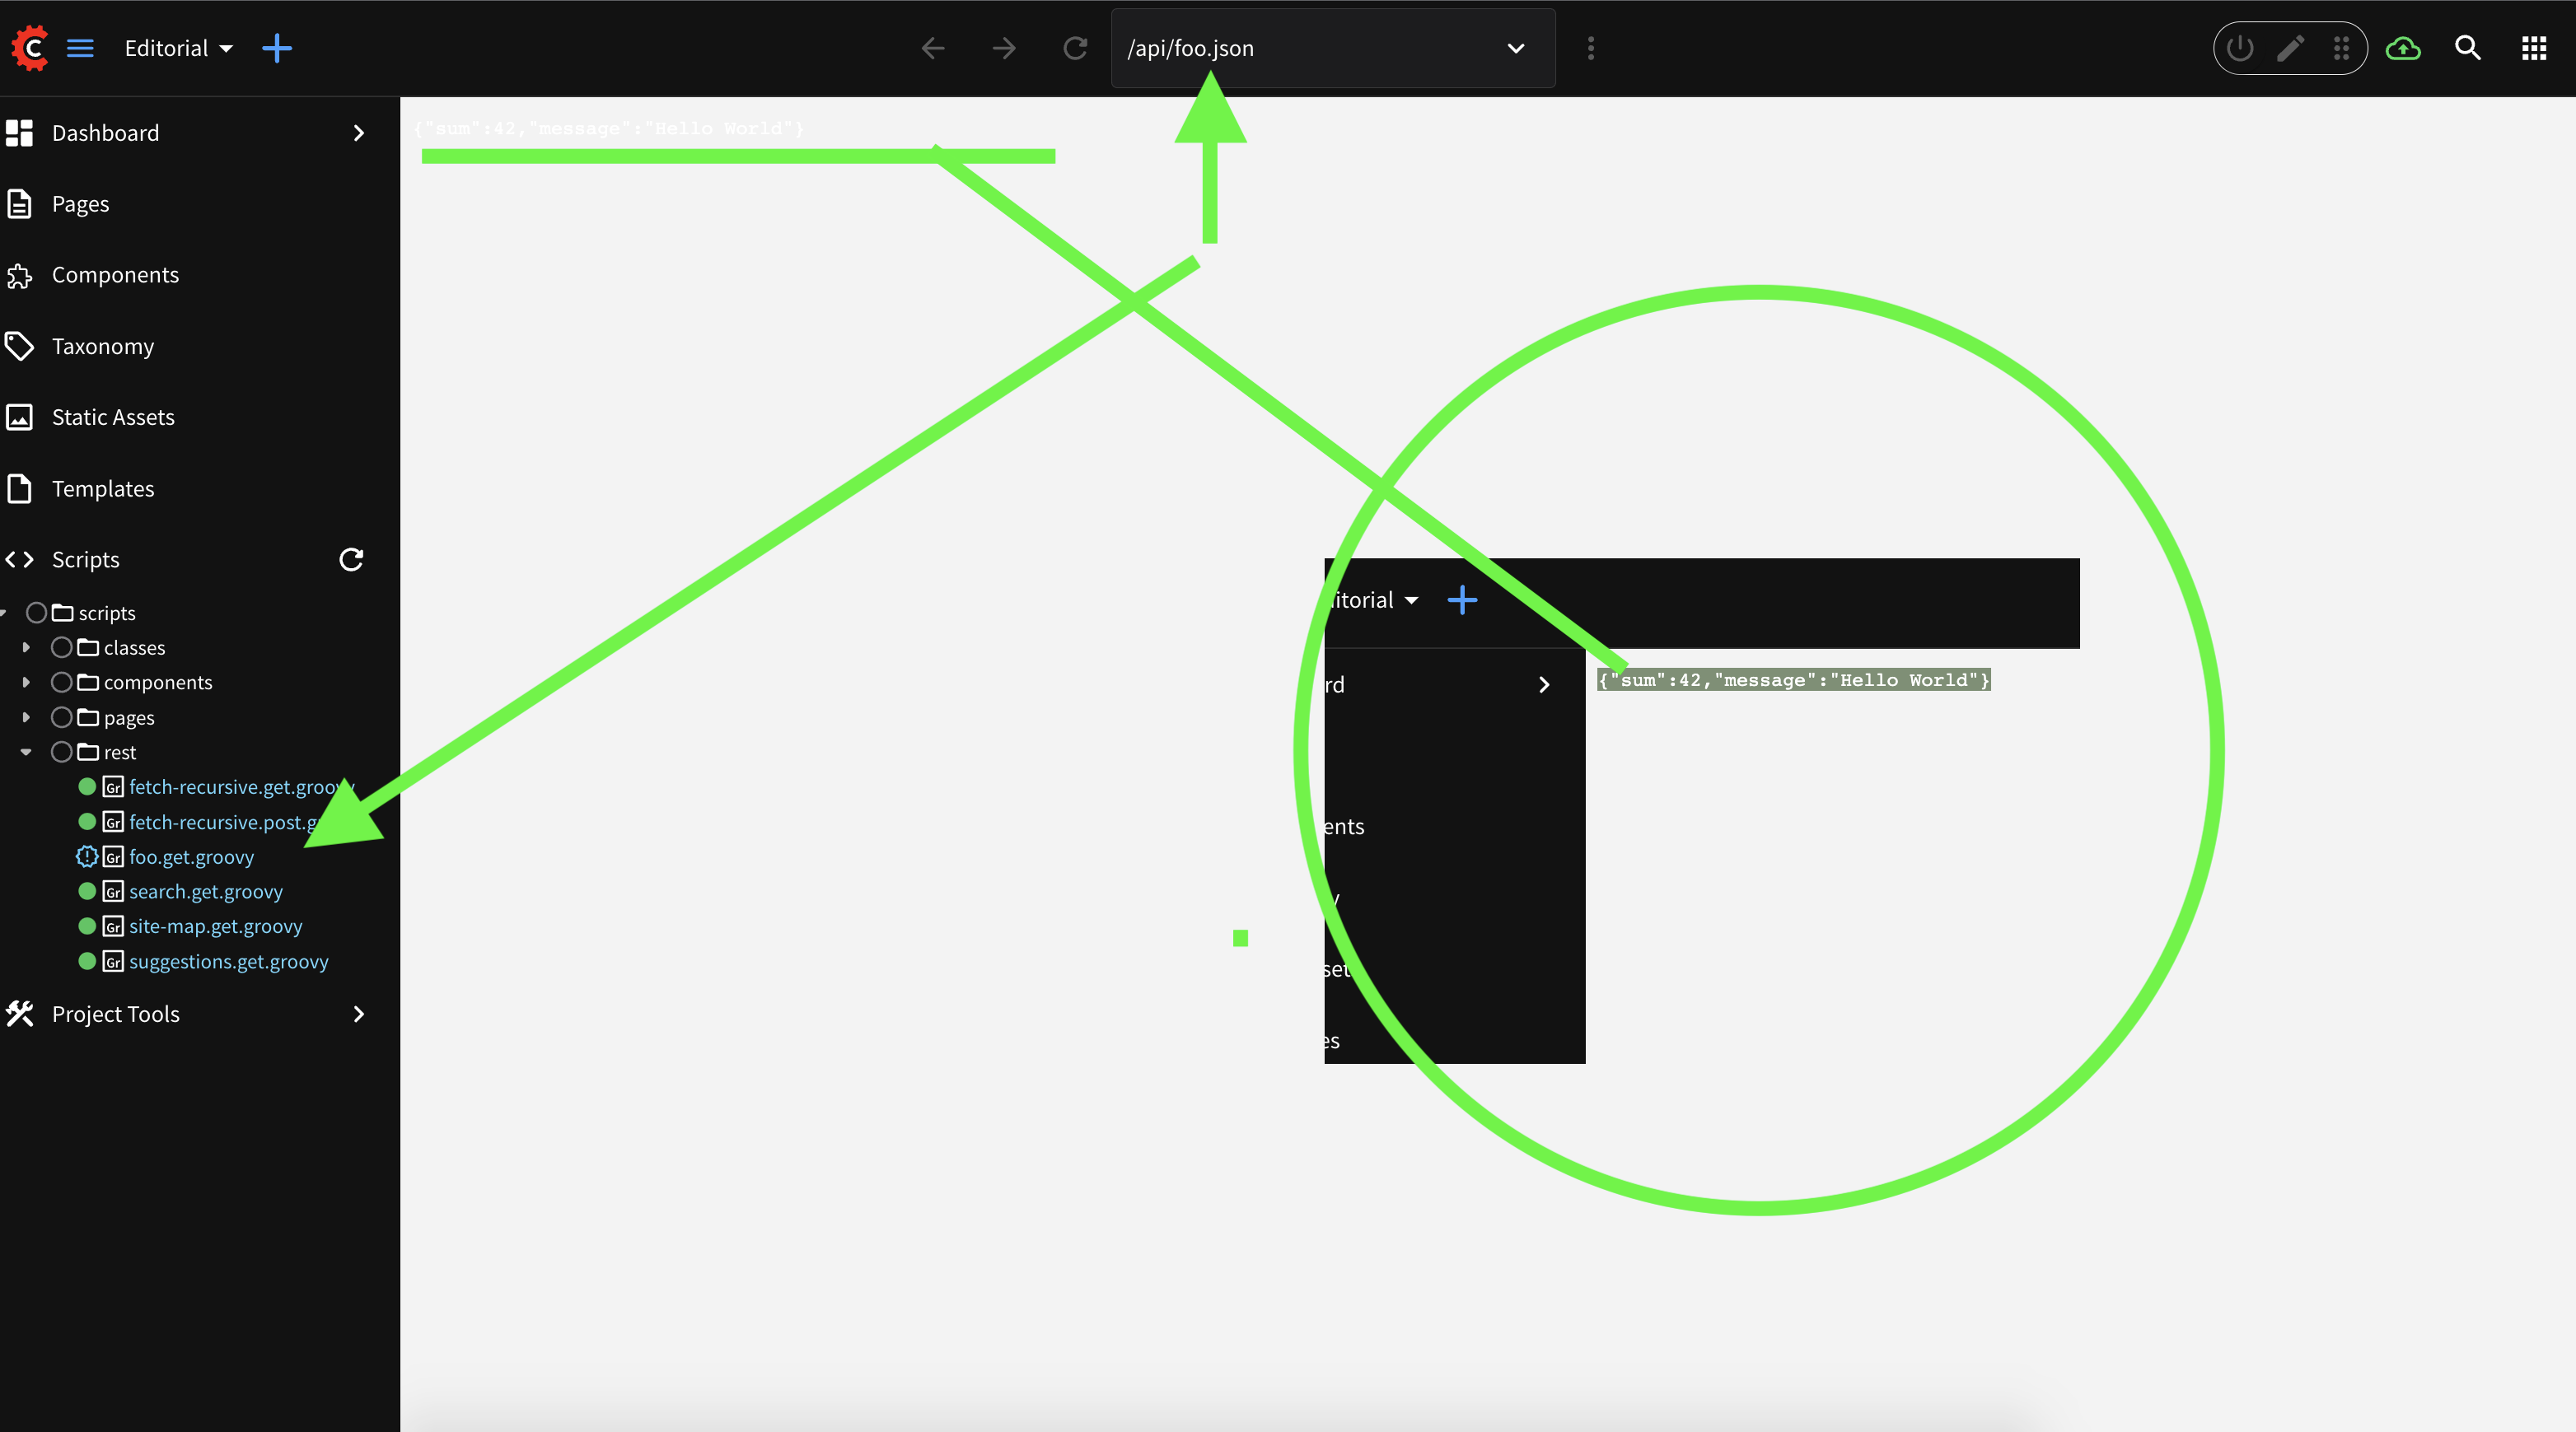
Task: Go back with the left arrow icon
Action: [933, 48]
